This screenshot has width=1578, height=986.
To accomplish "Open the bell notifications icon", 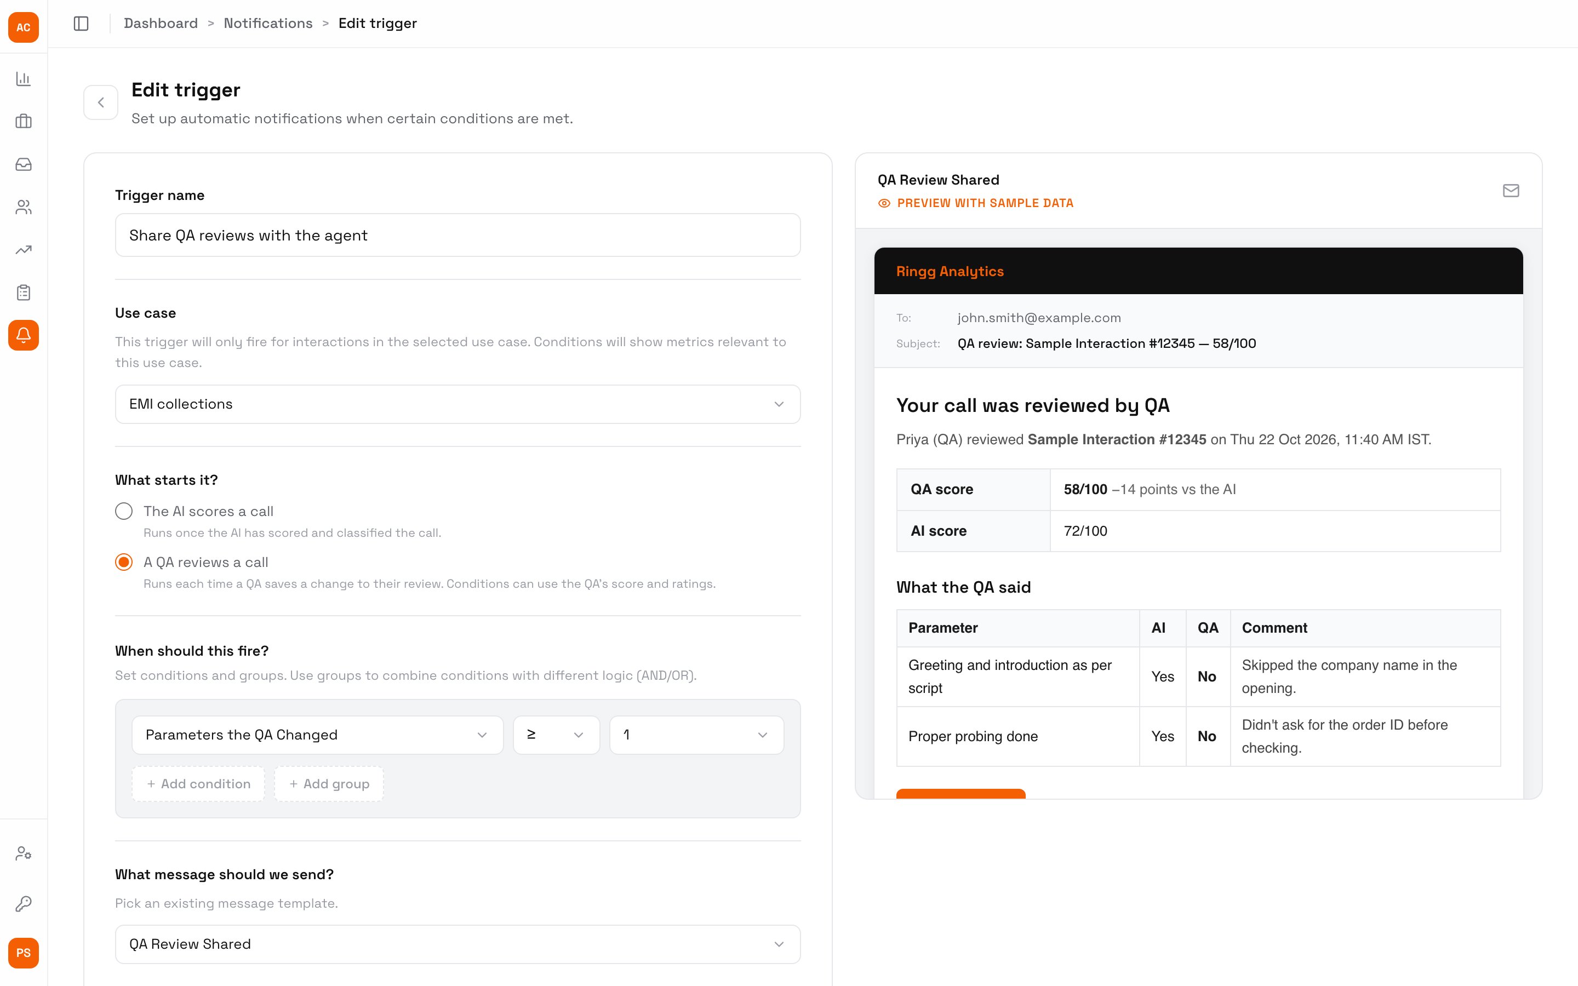I will tap(24, 335).
